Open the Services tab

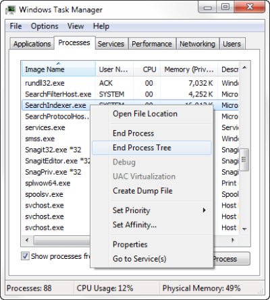coord(111,44)
